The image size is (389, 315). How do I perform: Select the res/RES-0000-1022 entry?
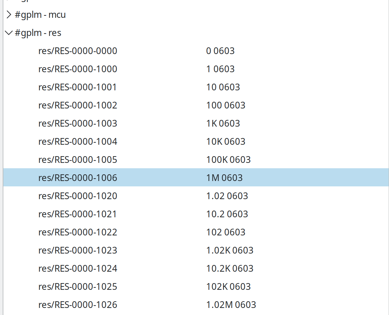click(78, 232)
